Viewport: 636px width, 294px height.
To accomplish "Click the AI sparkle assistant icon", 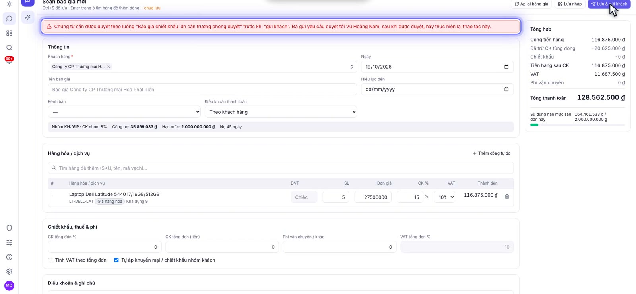I will [x=28, y=17].
